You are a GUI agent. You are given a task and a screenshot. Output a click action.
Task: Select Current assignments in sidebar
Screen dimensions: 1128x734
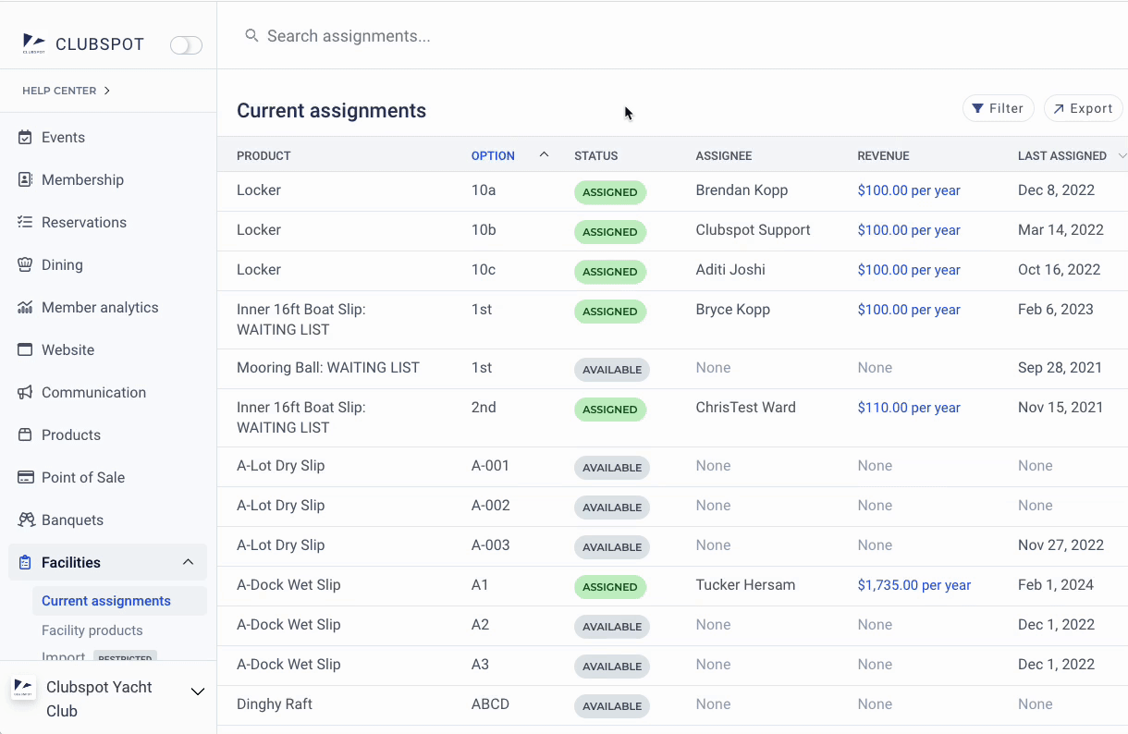(106, 601)
